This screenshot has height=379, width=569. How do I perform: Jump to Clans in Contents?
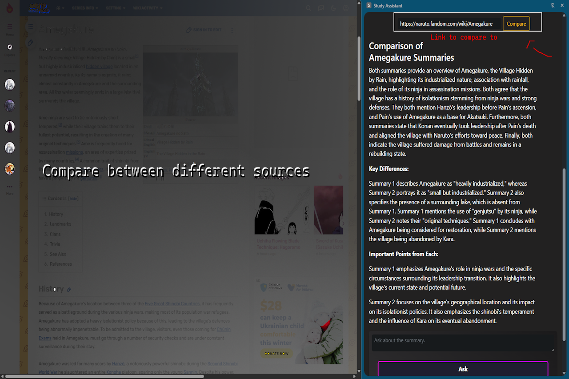tap(55, 234)
